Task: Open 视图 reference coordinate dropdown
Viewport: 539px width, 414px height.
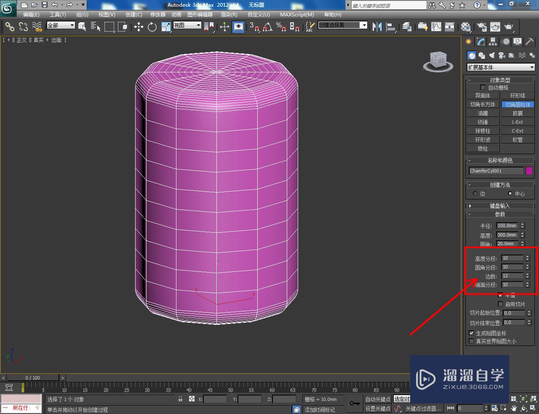Action: pos(187,25)
